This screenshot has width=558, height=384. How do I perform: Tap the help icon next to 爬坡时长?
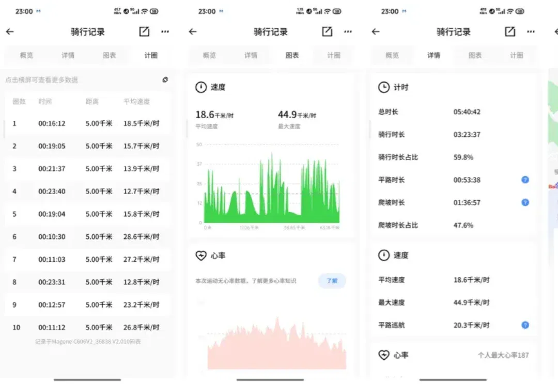[525, 203]
